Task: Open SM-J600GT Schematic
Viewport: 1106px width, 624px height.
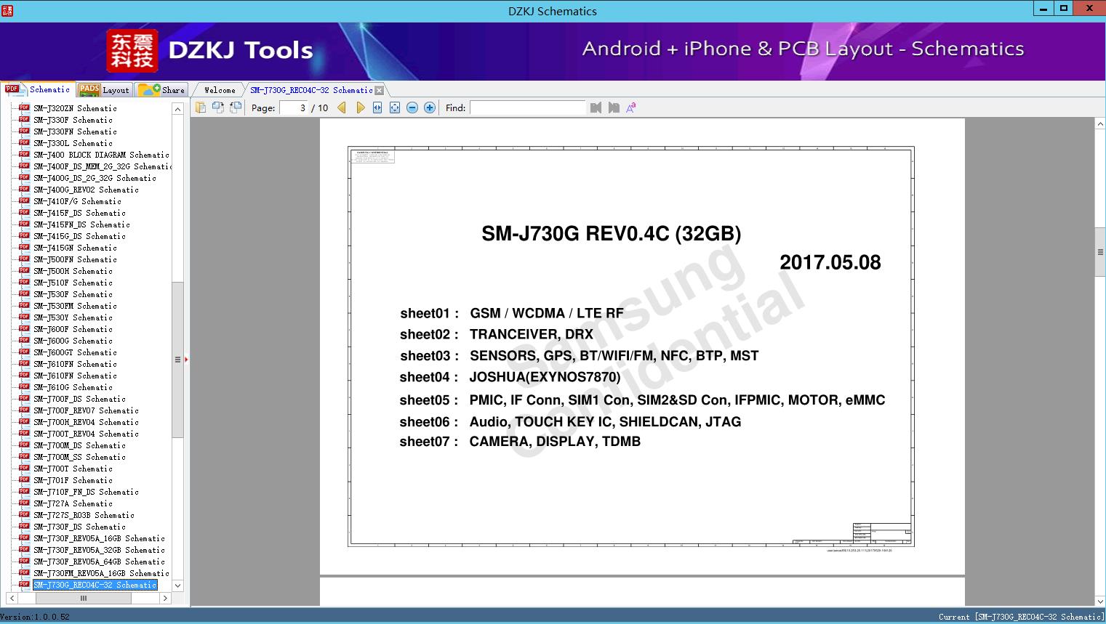Action: (x=75, y=352)
